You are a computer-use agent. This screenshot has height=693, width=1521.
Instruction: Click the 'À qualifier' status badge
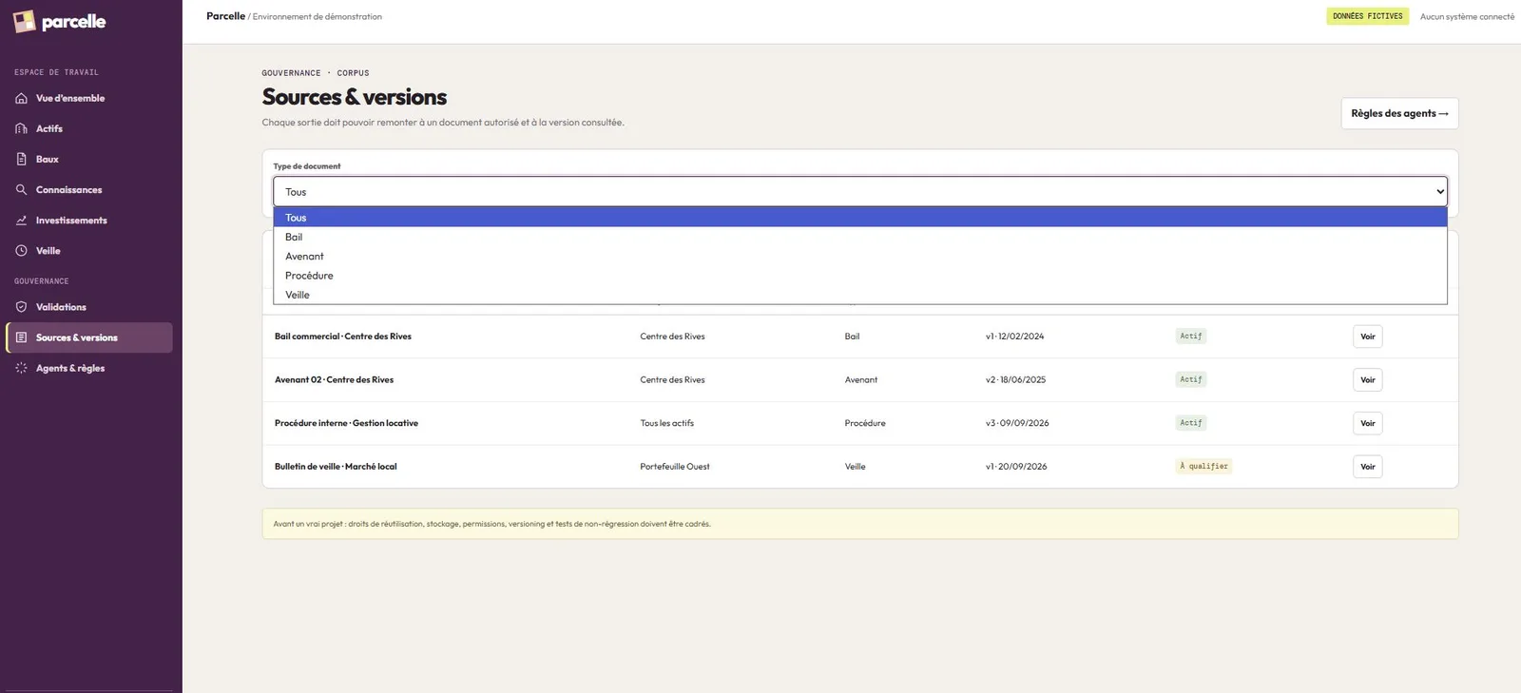point(1203,467)
